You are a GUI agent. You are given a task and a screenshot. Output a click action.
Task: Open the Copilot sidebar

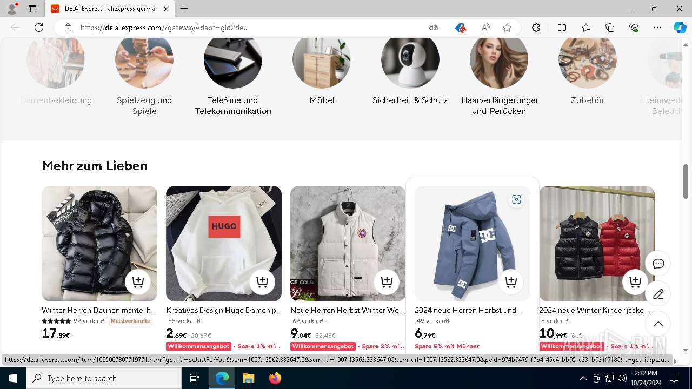pyautogui.click(x=680, y=28)
